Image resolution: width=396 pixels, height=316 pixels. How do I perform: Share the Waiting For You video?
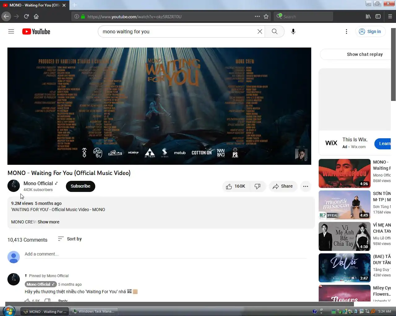pyautogui.click(x=283, y=186)
